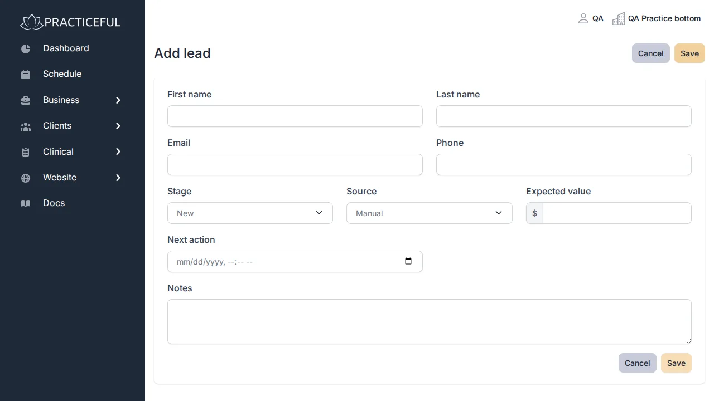Focus the Phone input field
The width and height of the screenshot is (714, 401).
coord(564,165)
